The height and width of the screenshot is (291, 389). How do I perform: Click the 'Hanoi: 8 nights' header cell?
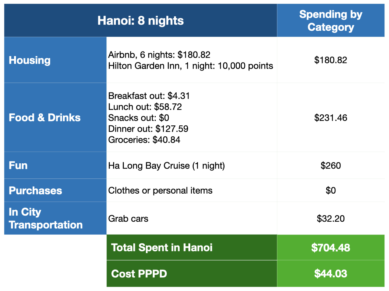(x=141, y=20)
